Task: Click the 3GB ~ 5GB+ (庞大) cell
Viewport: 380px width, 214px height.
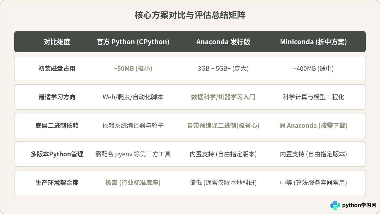Action: [x=223, y=69]
